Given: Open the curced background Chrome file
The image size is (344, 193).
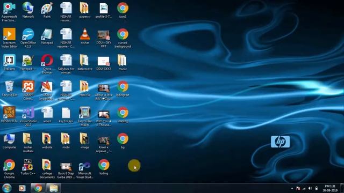Looking at the screenshot, I should pos(123,38).
